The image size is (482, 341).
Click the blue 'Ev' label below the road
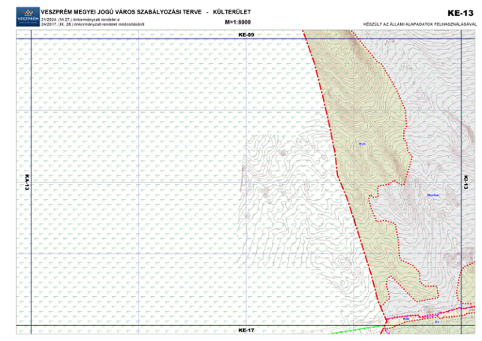coord(437,322)
